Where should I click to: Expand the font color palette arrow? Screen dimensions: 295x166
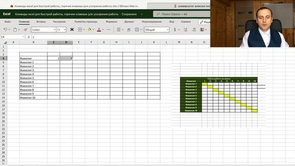click(103, 30)
